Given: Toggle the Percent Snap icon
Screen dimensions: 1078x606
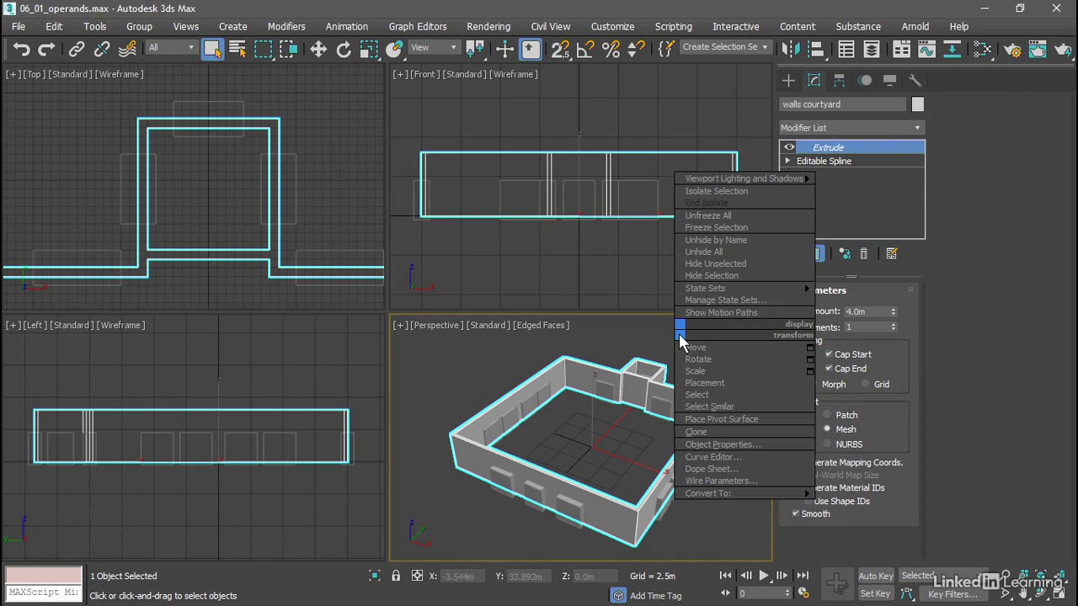Looking at the screenshot, I should coord(611,50).
